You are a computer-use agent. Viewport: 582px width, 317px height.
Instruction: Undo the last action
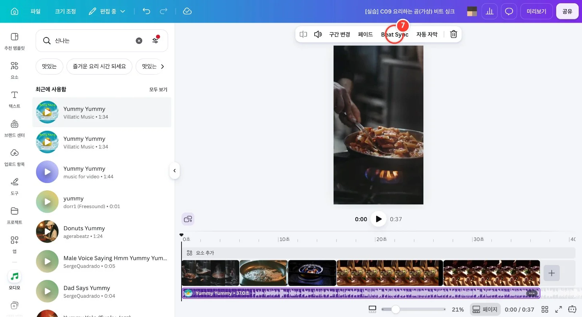pyautogui.click(x=146, y=11)
